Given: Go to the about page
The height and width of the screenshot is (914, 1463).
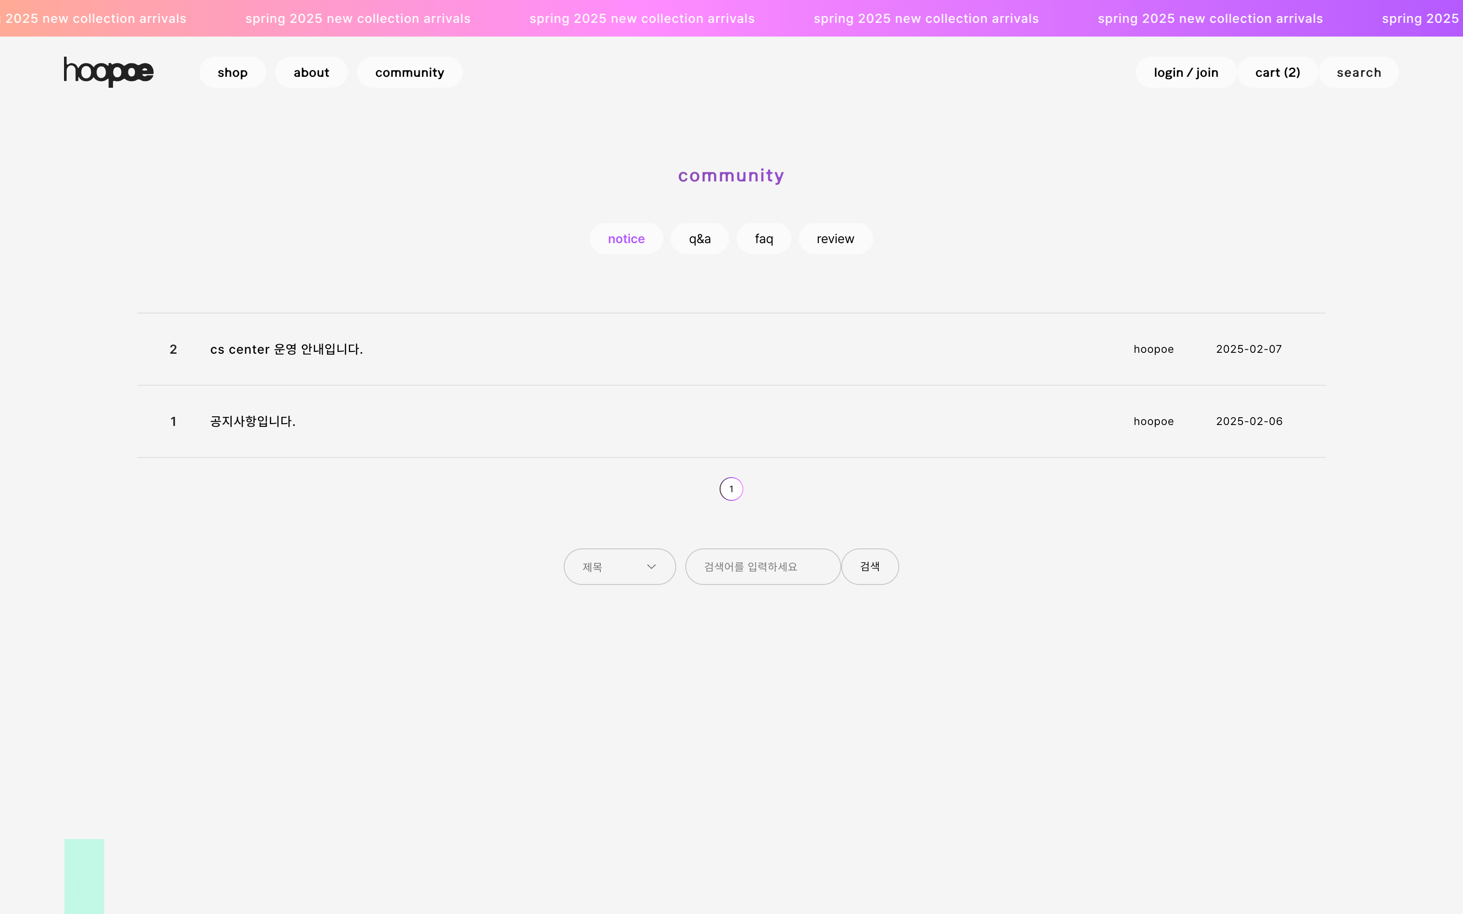Looking at the screenshot, I should tap(311, 73).
